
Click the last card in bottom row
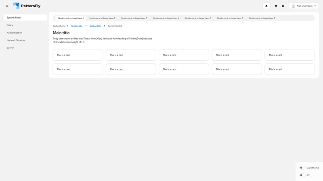pyautogui.click(x=289, y=69)
